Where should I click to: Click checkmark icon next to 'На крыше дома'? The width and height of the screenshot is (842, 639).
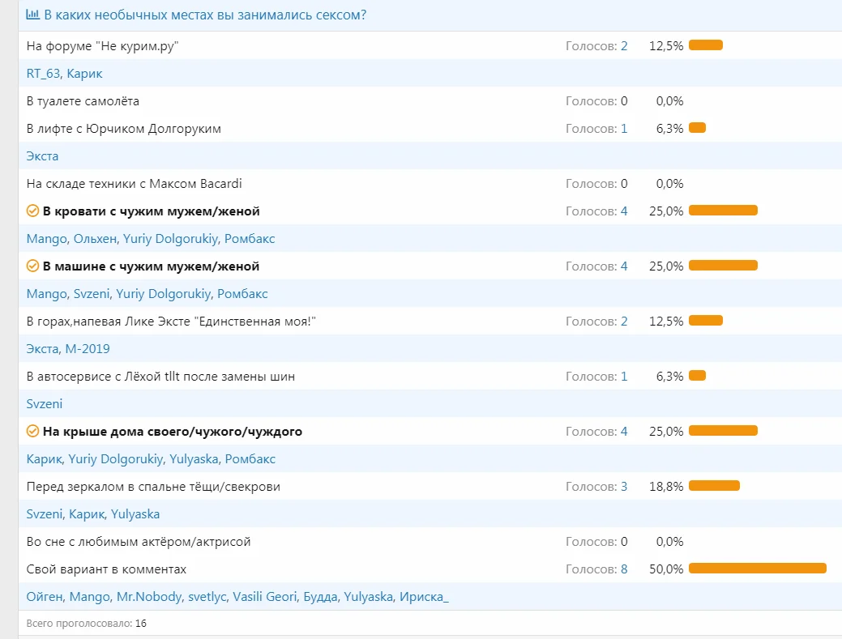[32, 431]
